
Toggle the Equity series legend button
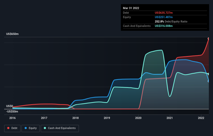click(31, 128)
